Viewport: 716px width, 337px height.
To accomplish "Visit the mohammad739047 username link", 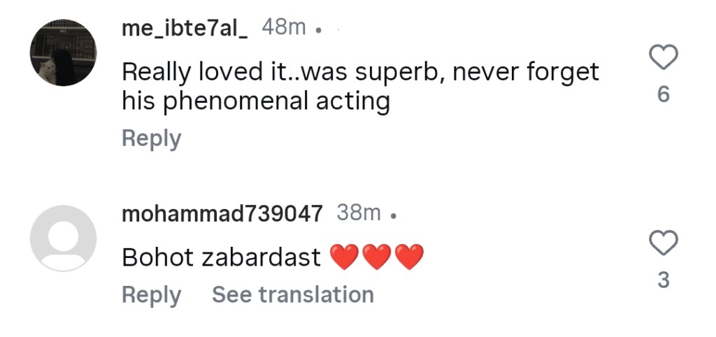I will pyautogui.click(x=222, y=214).
